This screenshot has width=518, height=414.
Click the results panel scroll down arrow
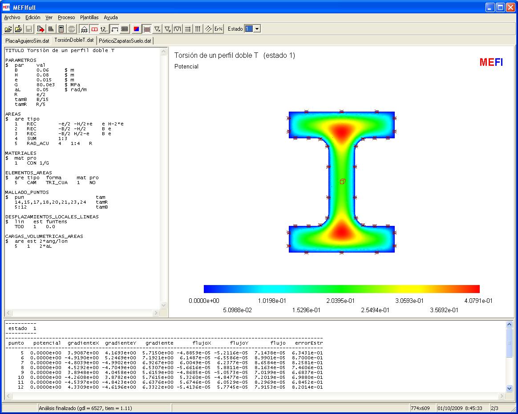(509, 388)
